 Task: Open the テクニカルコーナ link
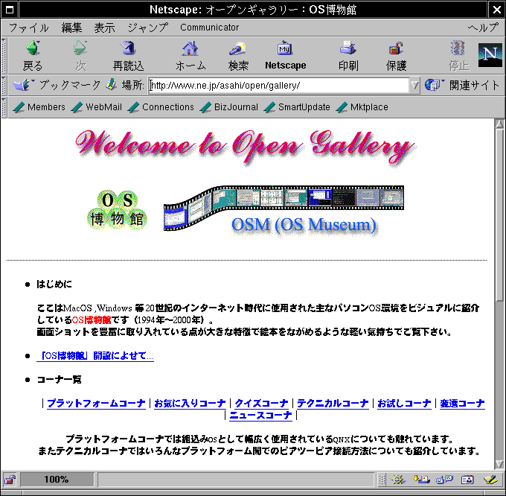click(333, 404)
